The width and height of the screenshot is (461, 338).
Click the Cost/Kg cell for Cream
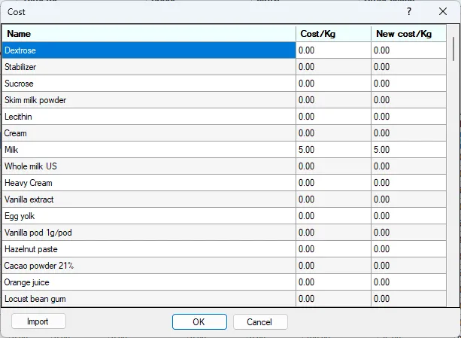(x=333, y=133)
